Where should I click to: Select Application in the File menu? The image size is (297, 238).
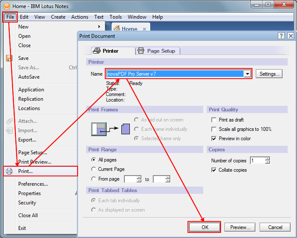click(31, 90)
